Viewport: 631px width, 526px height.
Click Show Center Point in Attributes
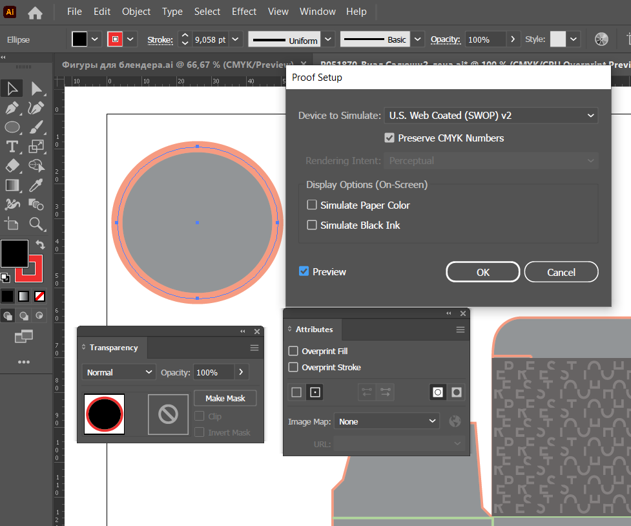click(x=315, y=392)
